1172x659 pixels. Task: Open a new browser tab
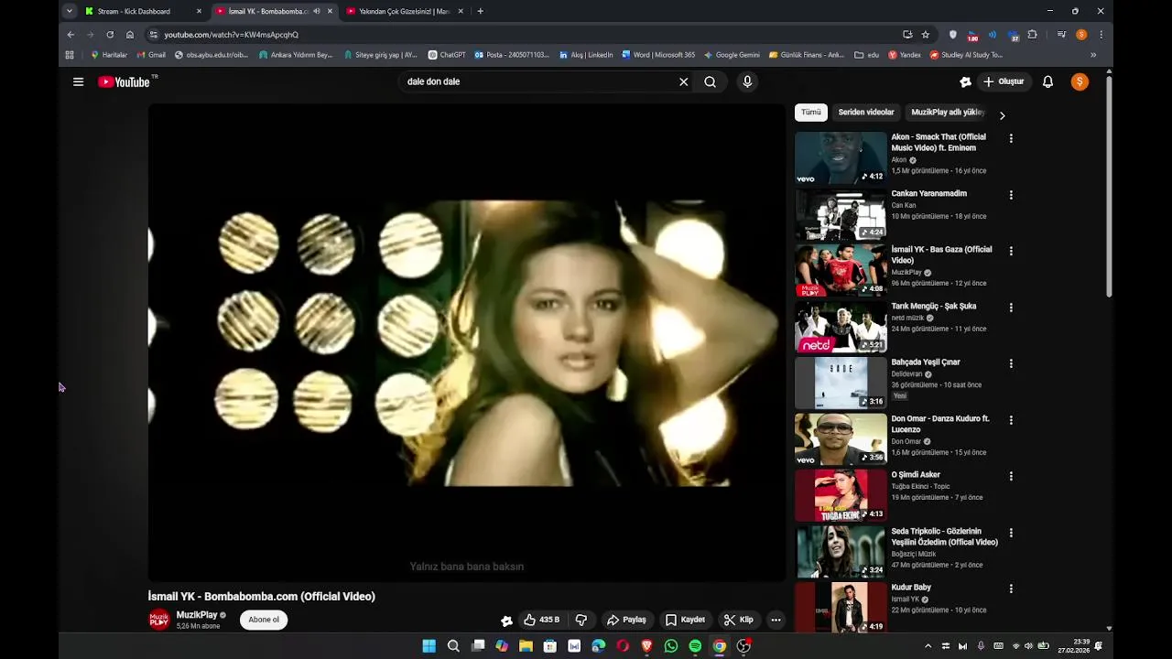pyautogui.click(x=481, y=11)
